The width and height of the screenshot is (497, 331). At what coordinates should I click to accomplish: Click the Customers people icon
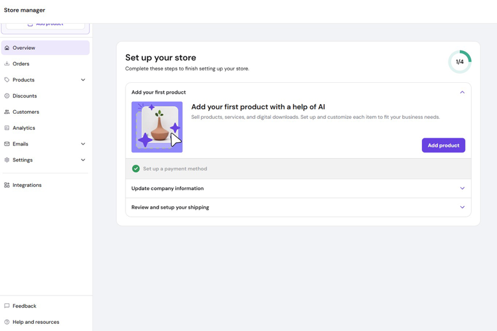[x=7, y=112]
